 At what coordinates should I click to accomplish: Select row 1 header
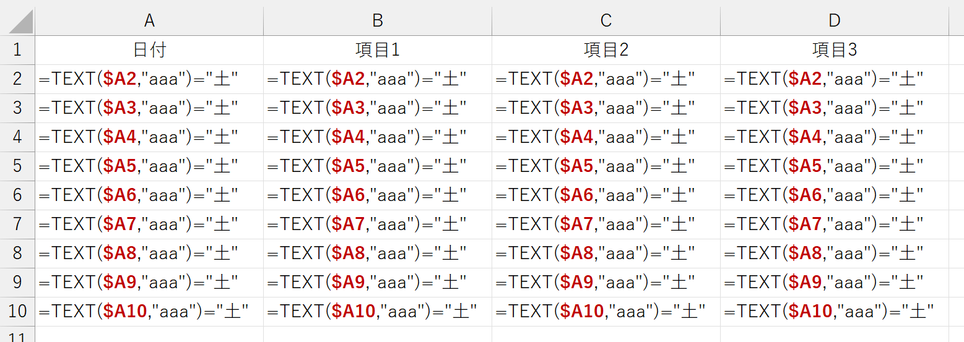tap(17, 50)
